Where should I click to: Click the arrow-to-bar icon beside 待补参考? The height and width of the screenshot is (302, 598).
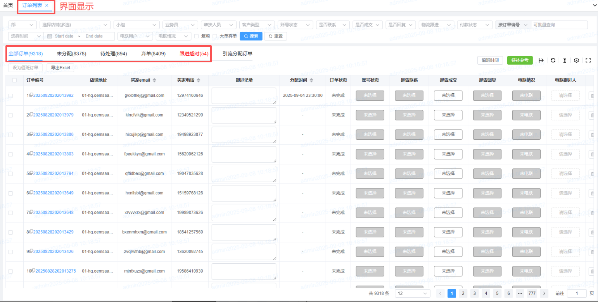click(x=541, y=60)
